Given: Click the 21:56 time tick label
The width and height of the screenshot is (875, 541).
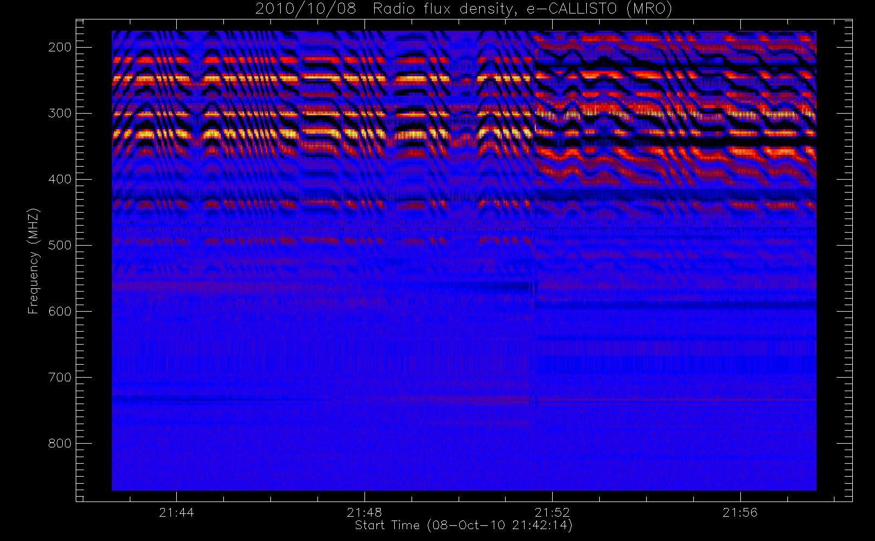Looking at the screenshot, I should click(740, 512).
